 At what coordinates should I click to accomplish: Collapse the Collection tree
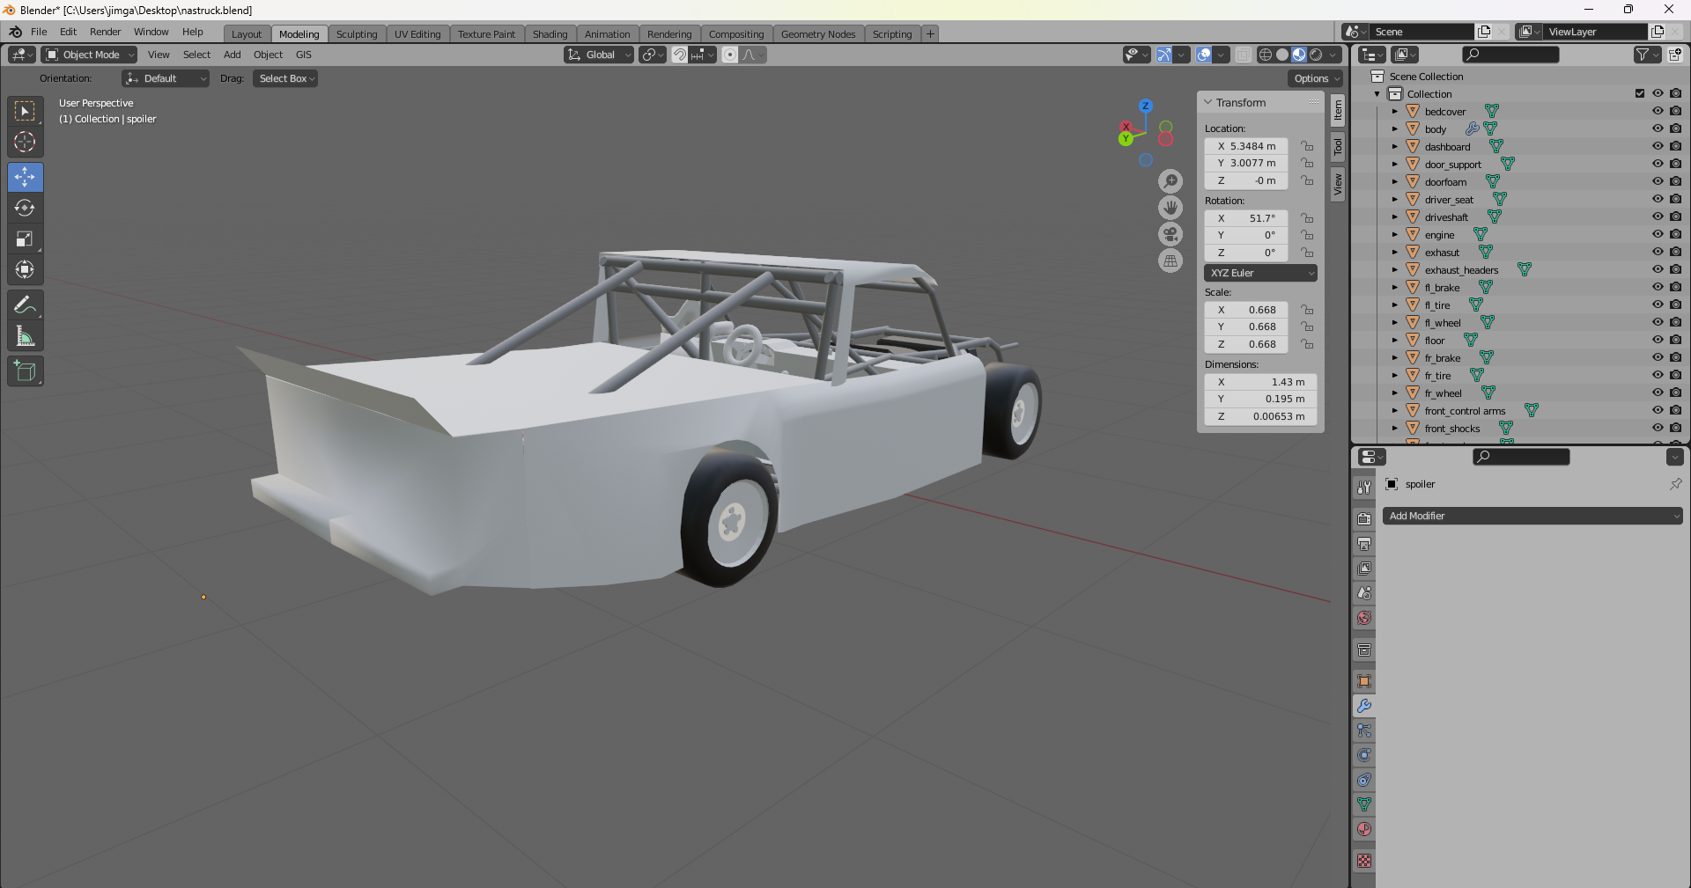[1377, 93]
